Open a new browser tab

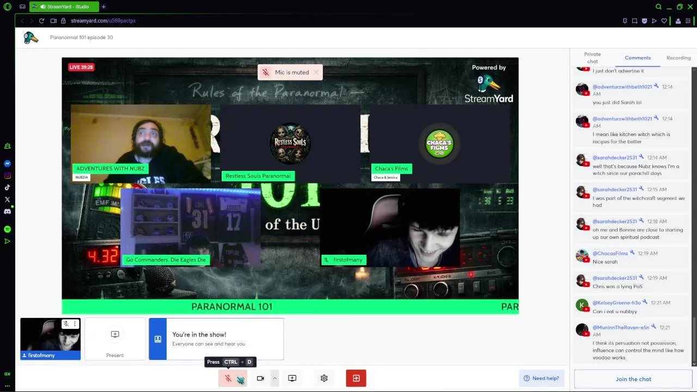103,7
